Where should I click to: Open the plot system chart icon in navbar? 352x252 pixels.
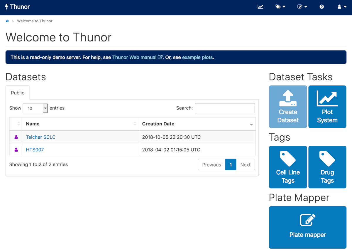pyautogui.click(x=260, y=7)
